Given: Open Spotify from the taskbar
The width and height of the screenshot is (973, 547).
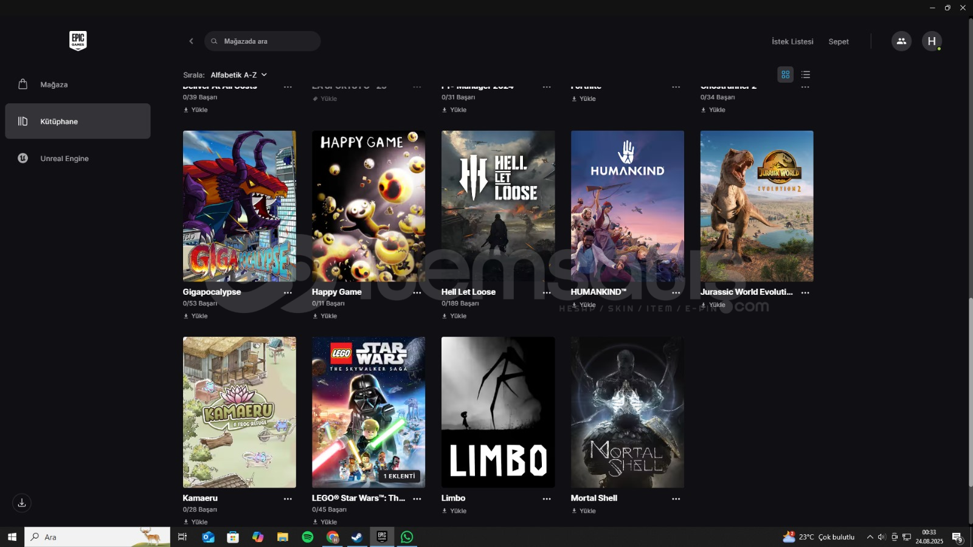Looking at the screenshot, I should 308,537.
